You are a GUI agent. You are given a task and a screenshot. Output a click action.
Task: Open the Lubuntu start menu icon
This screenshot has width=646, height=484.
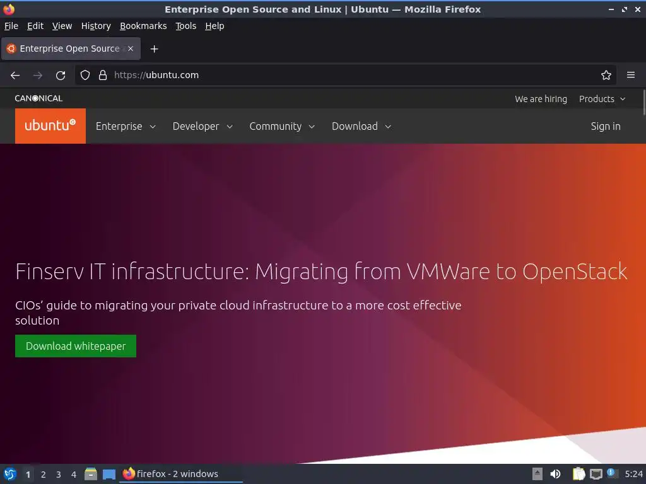pyautogui.click(x=10, y=474)
